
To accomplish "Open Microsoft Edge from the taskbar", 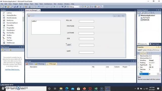I will (67, 88).
